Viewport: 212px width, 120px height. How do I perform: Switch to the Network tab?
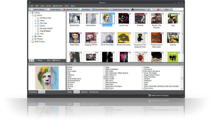(x=84, y=92)
